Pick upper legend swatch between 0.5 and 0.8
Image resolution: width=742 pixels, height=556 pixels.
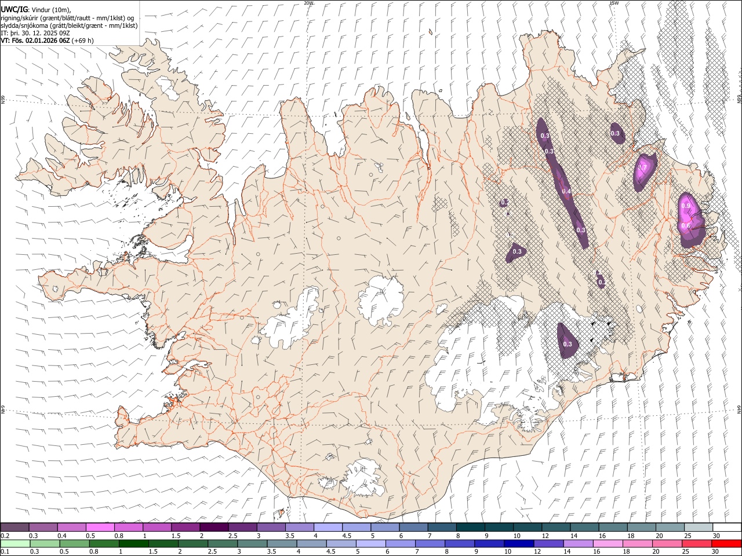coord(100,527)
